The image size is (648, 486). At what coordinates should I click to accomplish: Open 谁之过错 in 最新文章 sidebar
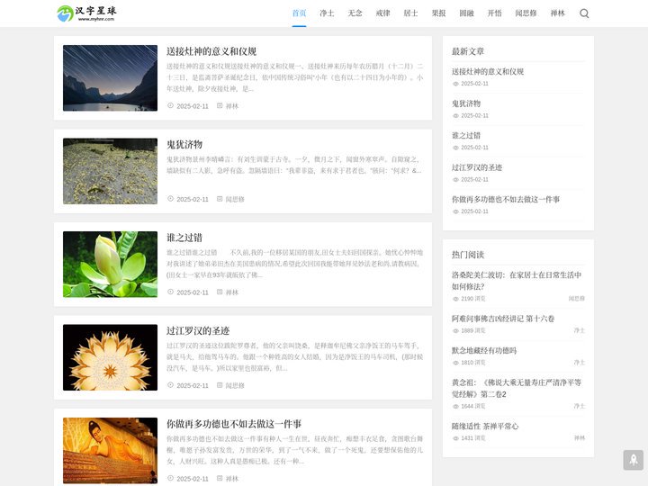point(466,136)
